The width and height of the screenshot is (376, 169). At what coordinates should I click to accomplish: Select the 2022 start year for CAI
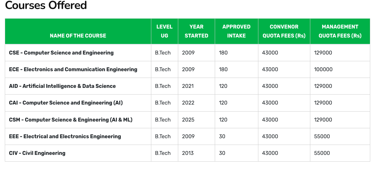coord(188,103)
